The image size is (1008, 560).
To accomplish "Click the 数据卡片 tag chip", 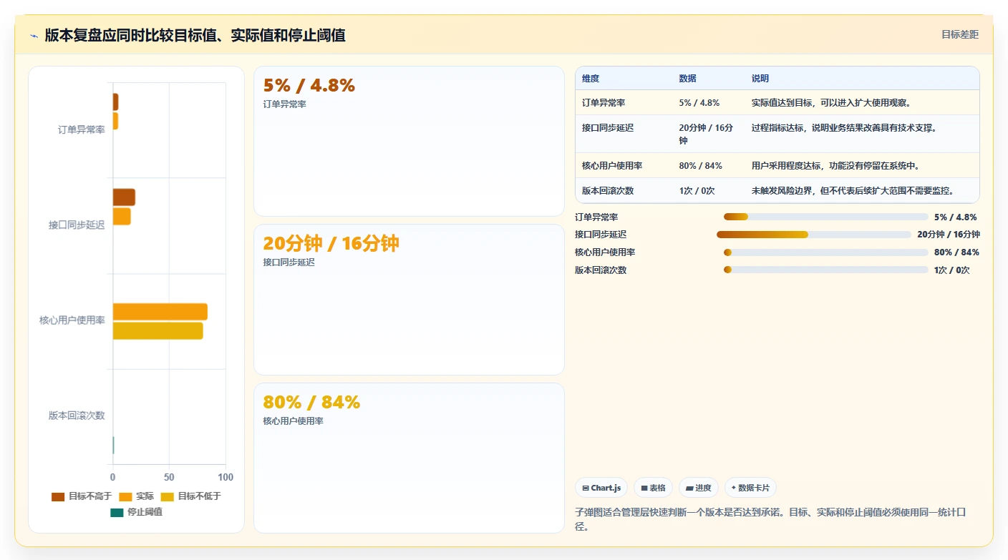I will pyautogui.click(x=750, y=488).
